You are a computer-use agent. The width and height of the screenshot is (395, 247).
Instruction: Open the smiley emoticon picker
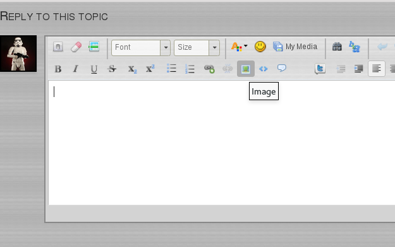click(x=260, y=47)
